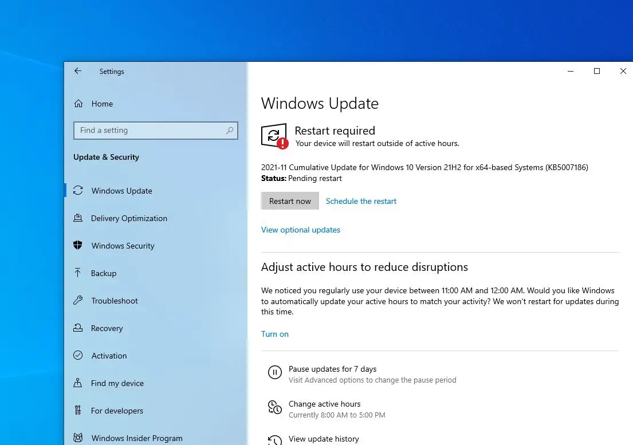Close the Settings window
Viewport: 633px width, 445px height.
[x=623, y=71]
